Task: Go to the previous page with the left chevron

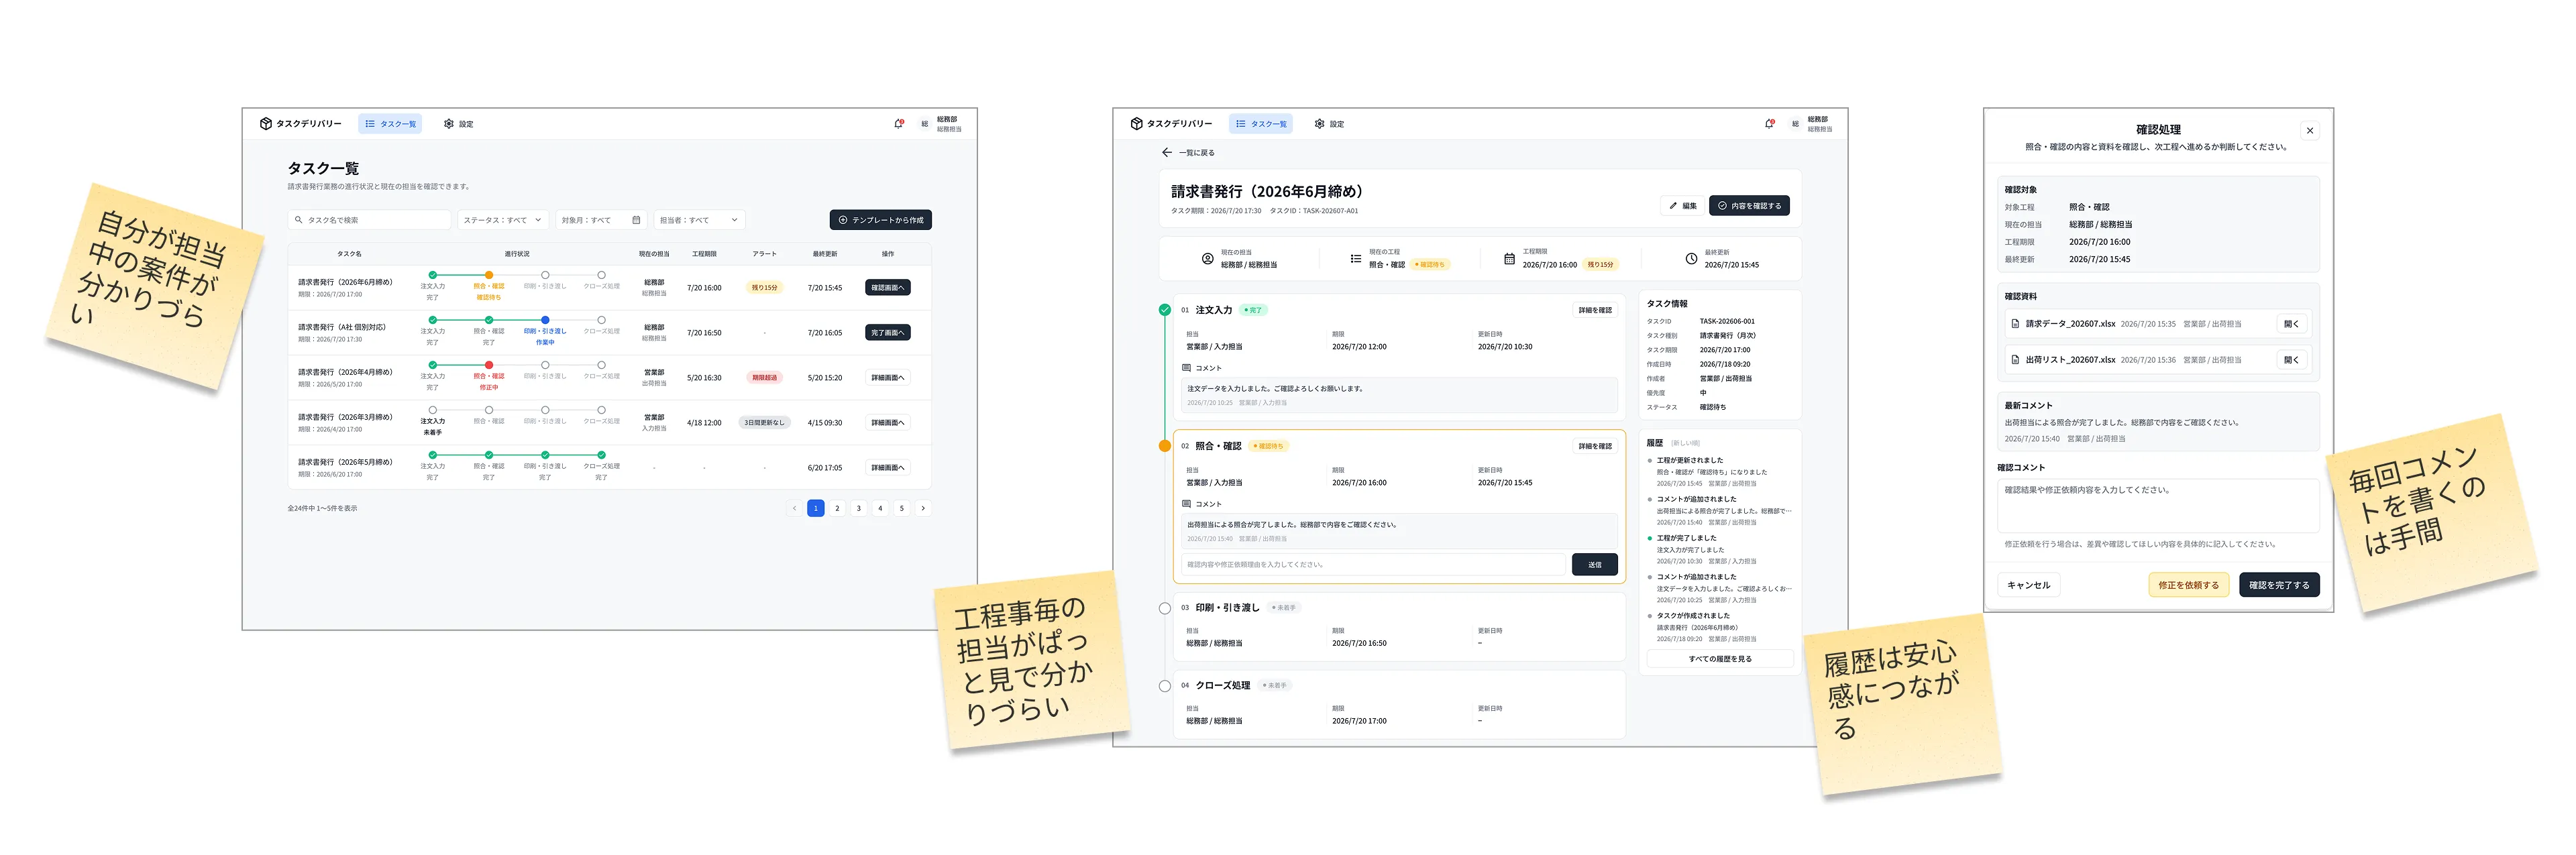Action: tap(794, 508)
